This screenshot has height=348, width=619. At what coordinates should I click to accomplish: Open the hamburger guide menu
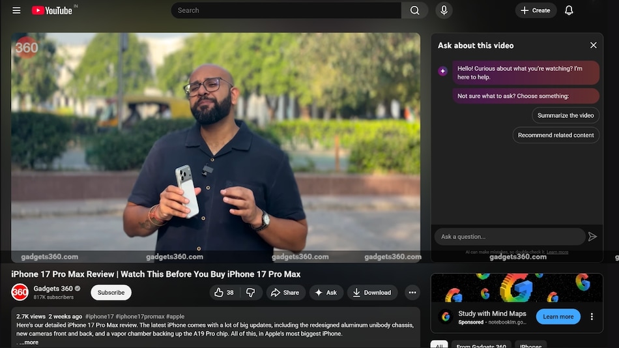click(x=16, y=10)
